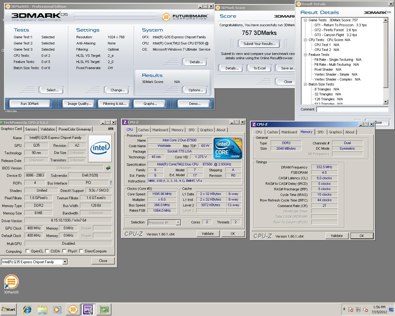Click the Graphs button

coord(150,104)
